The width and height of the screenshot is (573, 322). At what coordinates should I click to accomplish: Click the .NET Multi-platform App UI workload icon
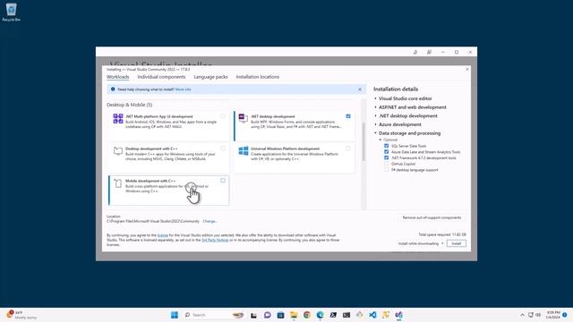click(x=118, y=119)
